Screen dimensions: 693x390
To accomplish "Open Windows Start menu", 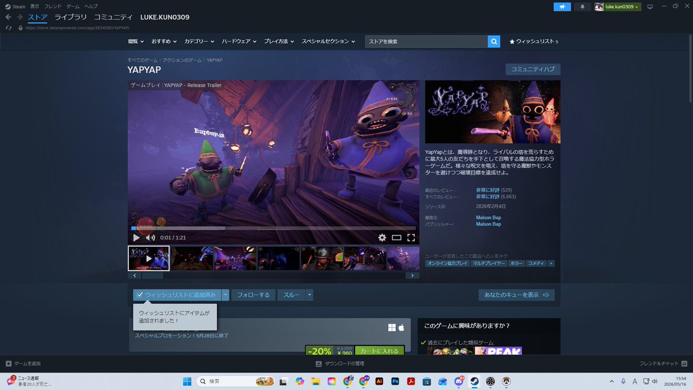I will 187,381.
